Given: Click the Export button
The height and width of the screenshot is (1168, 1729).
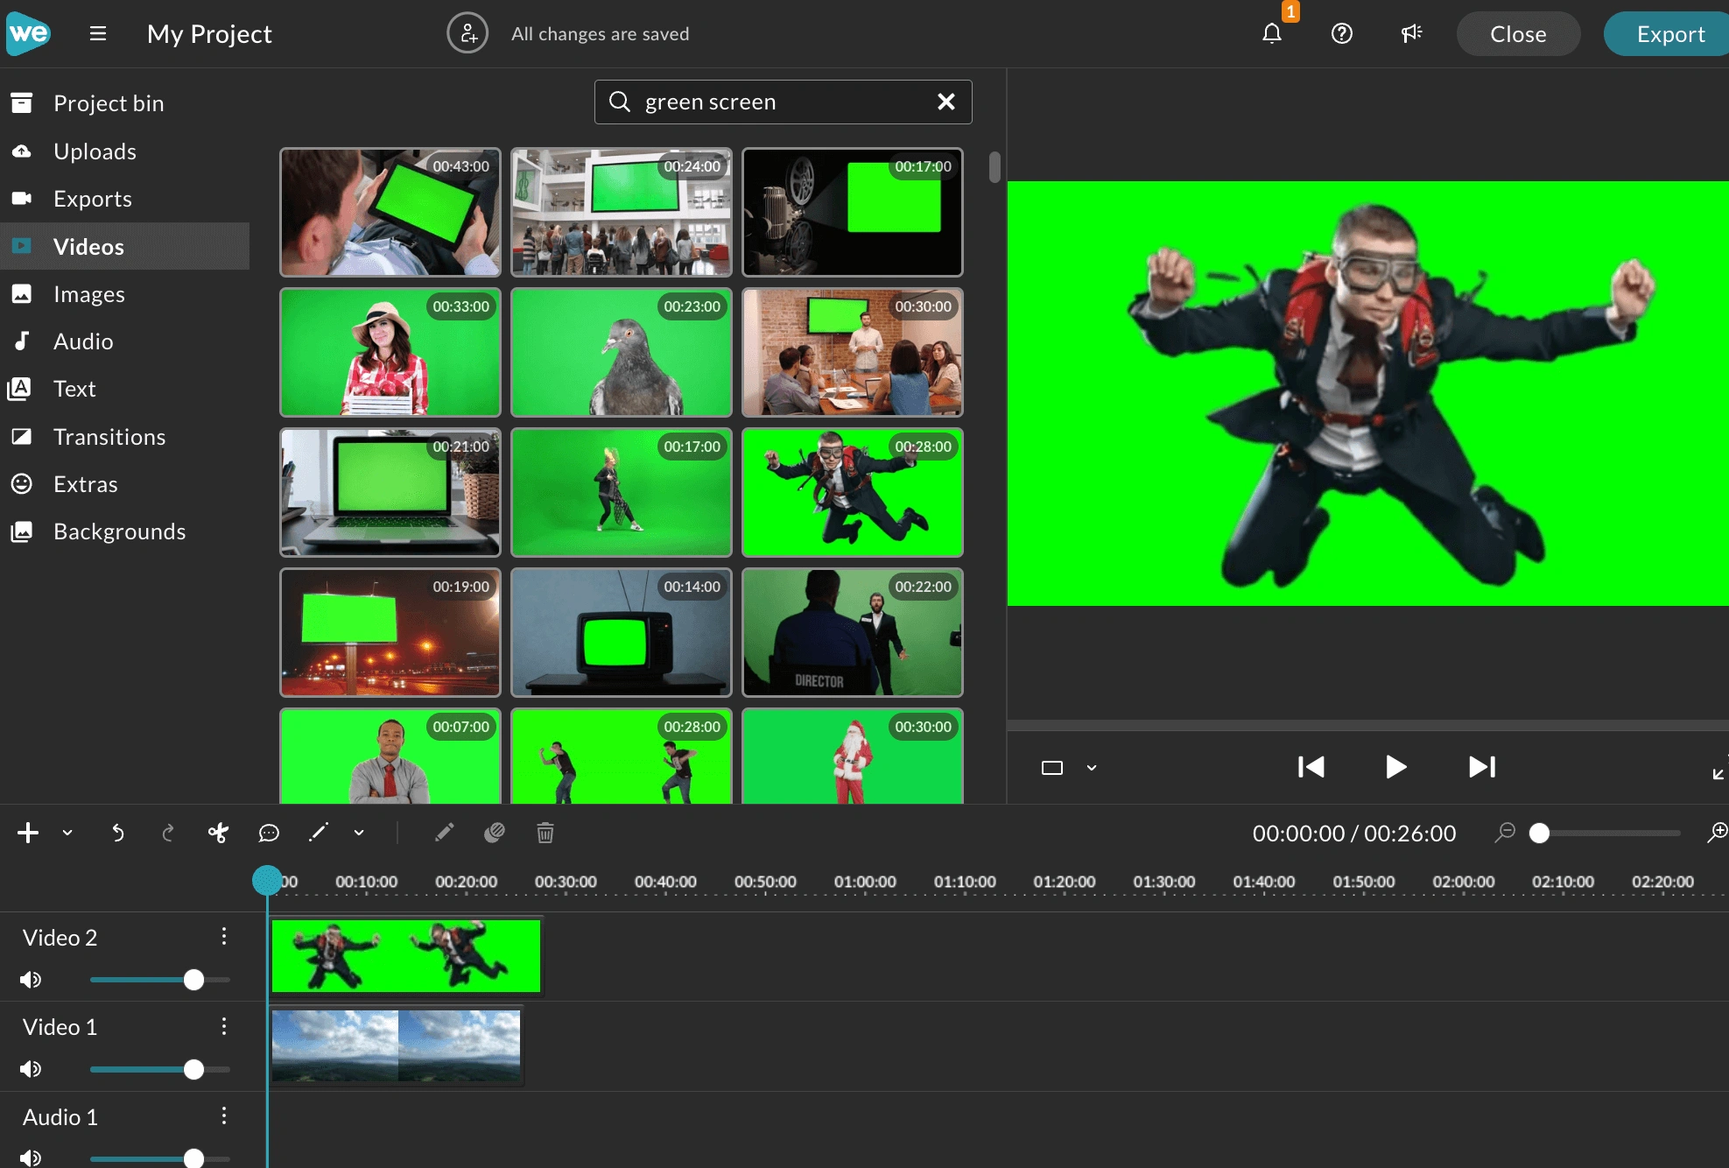Looking at the screenshot, I should tap(1669, 34).
